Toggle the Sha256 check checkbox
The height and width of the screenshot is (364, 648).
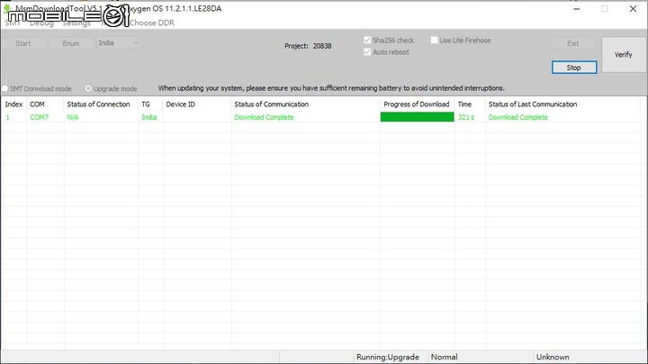coord(367,41)
